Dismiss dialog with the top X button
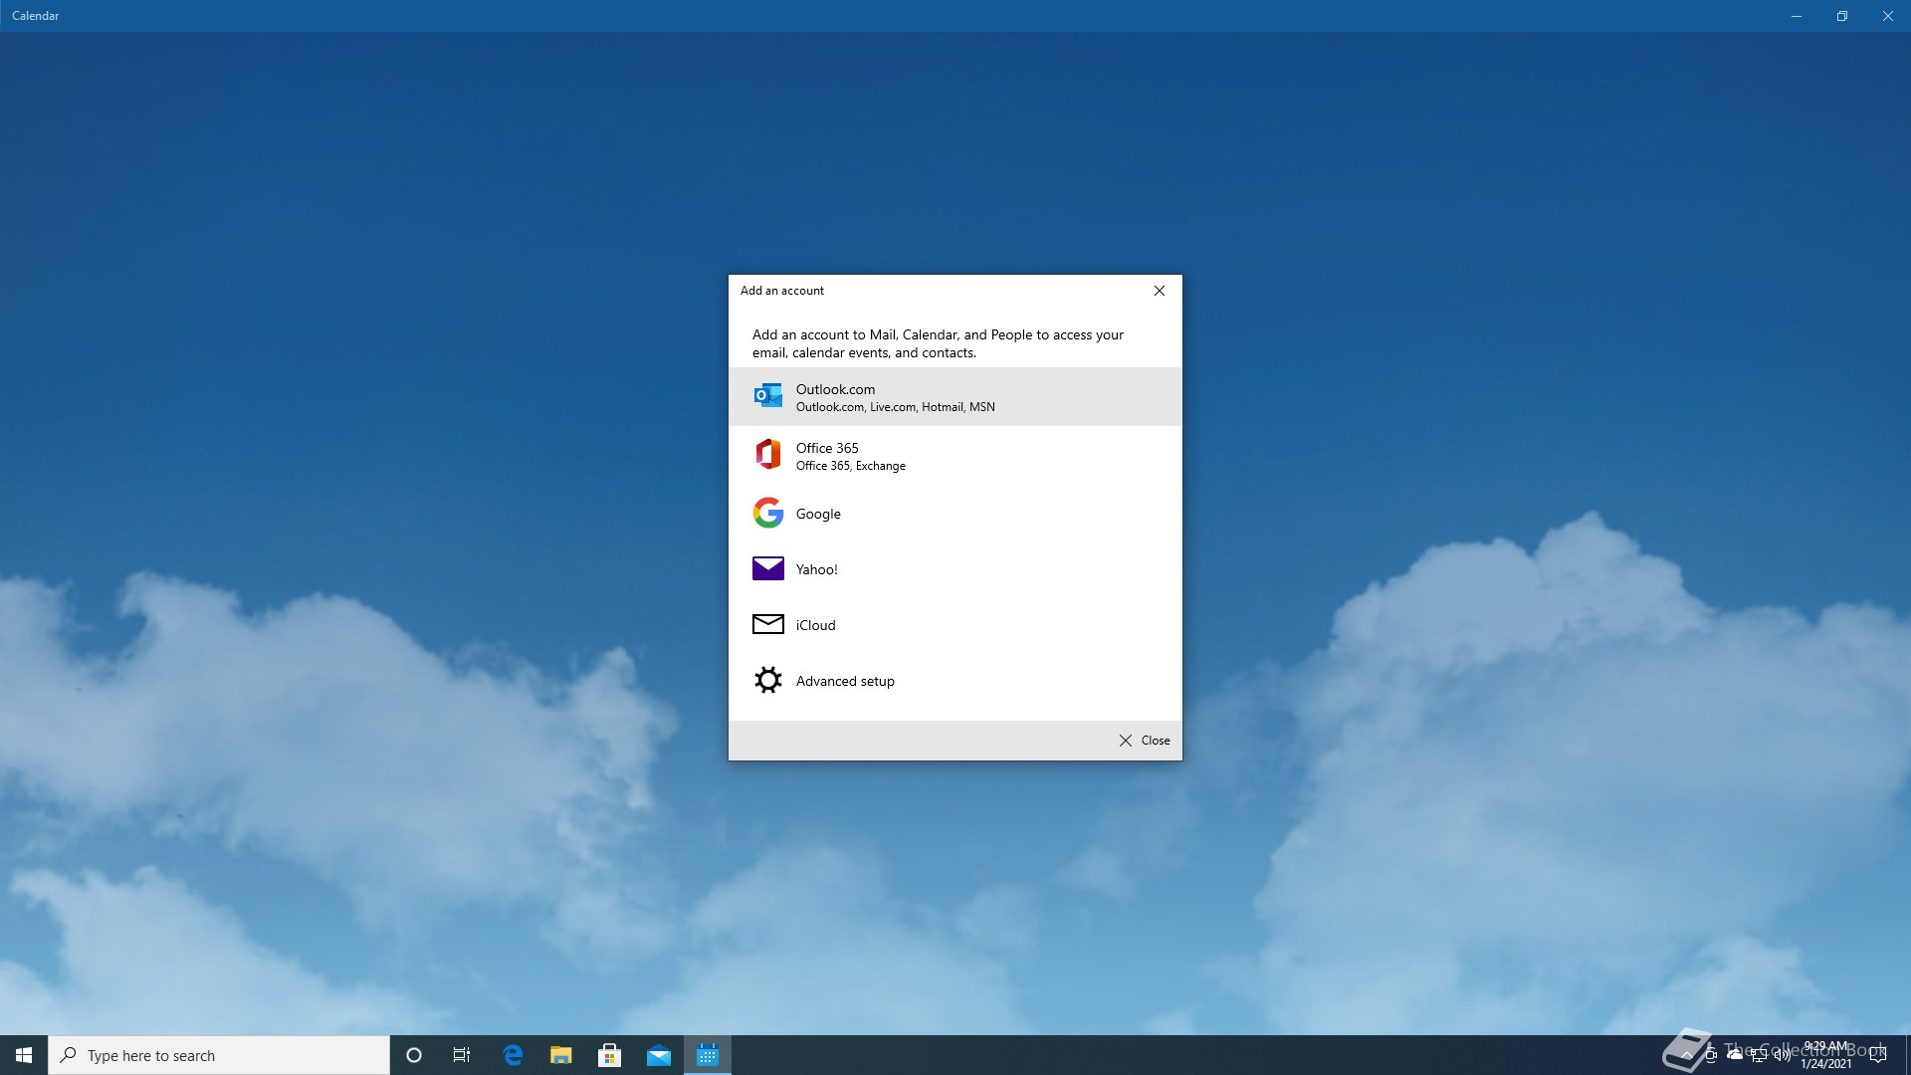The height and width of the screenshot is (1075, 1911). tap(1160, 291)
